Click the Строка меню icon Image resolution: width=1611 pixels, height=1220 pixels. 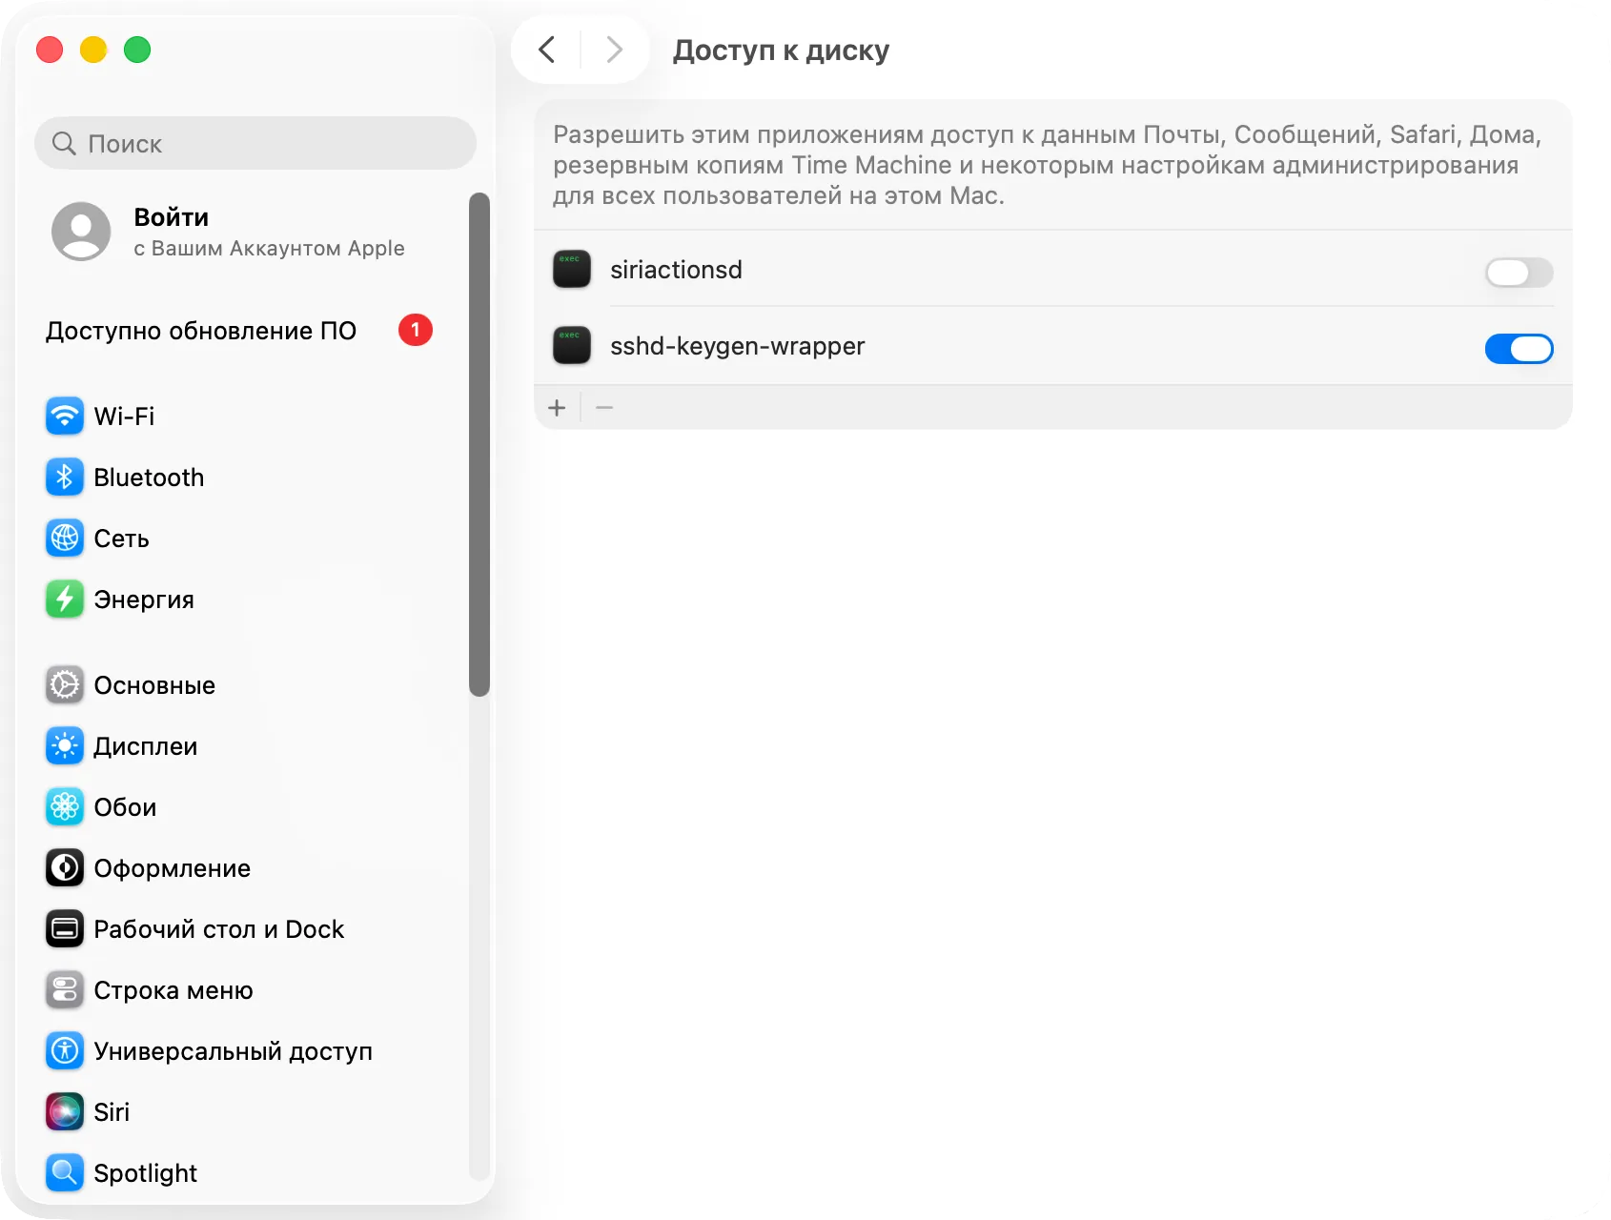click(x=65, y=989)
